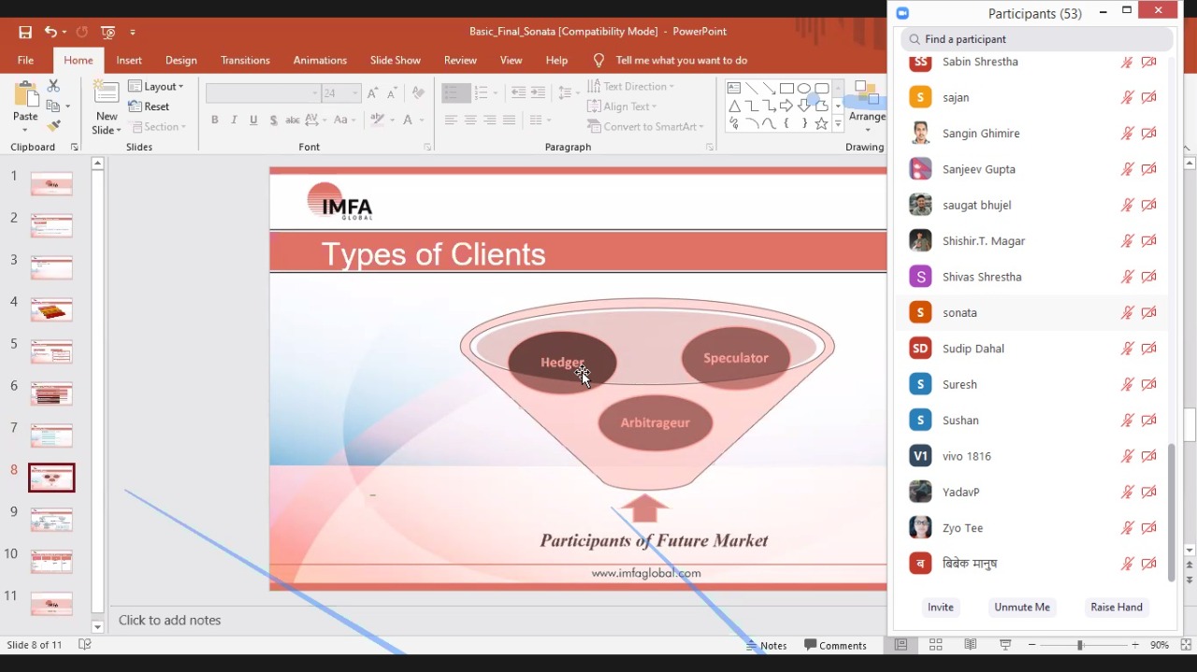Open the File menu
The image size is (1197, 672).
coord(25,60)
